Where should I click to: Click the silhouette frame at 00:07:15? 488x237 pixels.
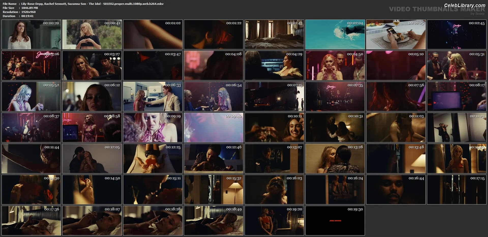(274, 96)
